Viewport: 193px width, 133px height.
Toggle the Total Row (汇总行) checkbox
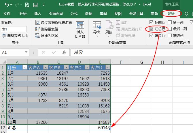[x=151, y=29]
